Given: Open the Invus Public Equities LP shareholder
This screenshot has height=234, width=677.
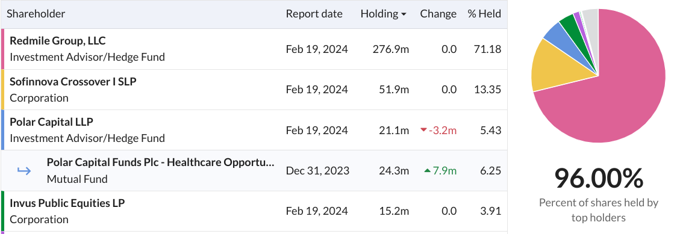Looking at the screenshot, I should 67,203.
